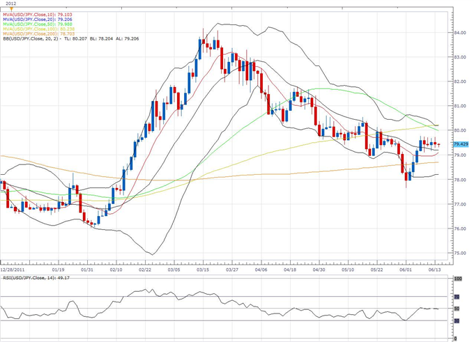Select the green MVA 50 indicator label

(36, 26)
